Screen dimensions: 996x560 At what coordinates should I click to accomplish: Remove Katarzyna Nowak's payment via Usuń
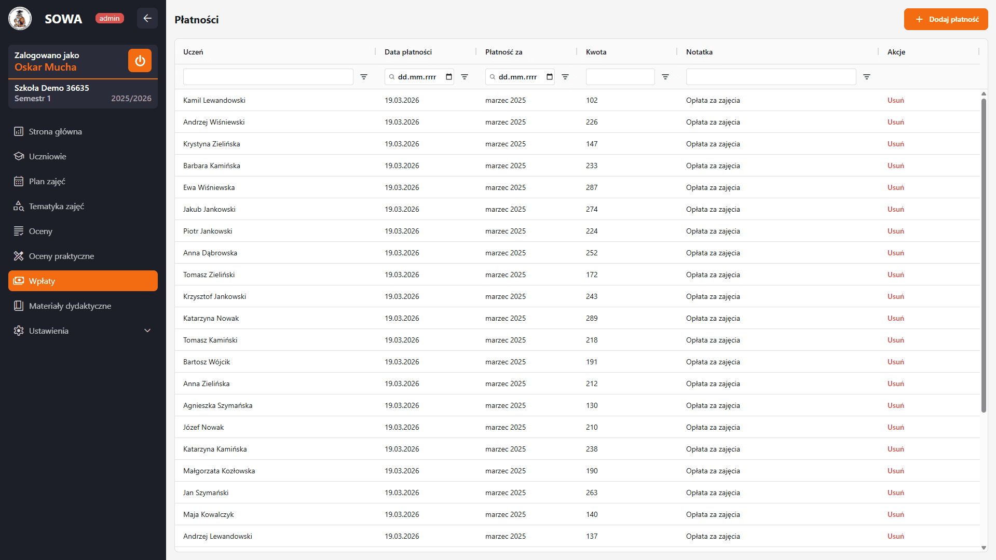click(895, 318)
